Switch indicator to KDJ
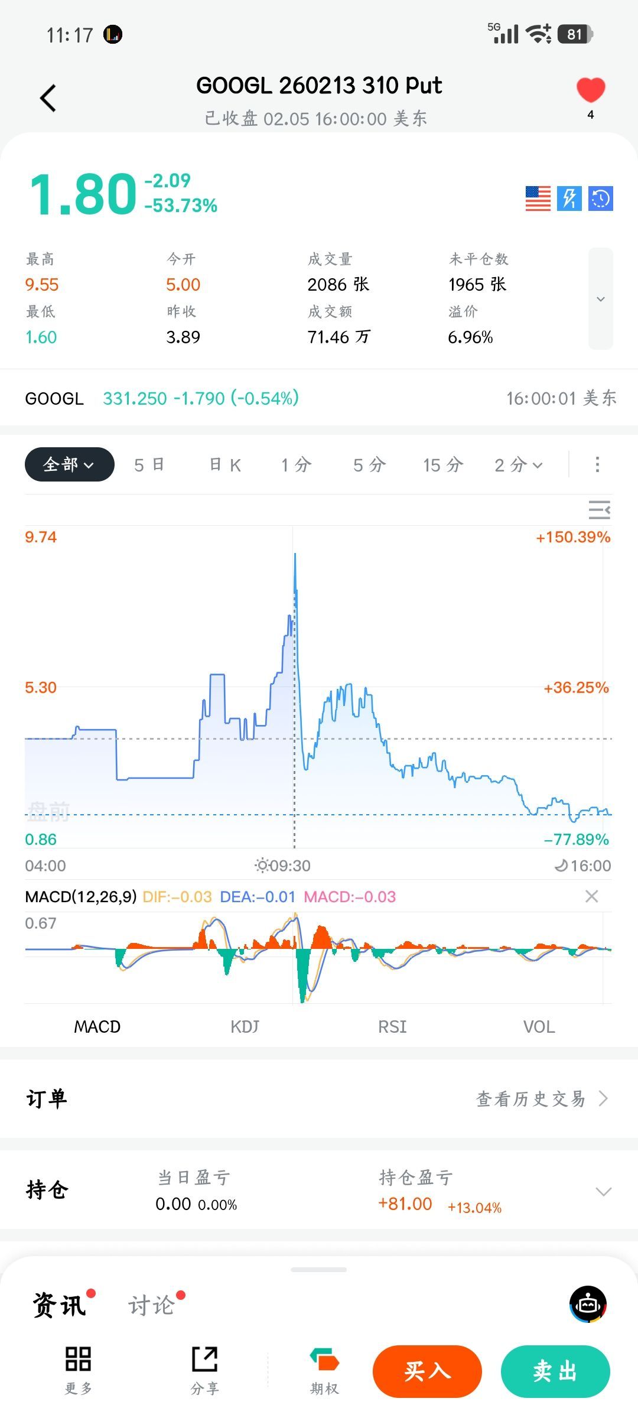 [x=245, y=1026]
